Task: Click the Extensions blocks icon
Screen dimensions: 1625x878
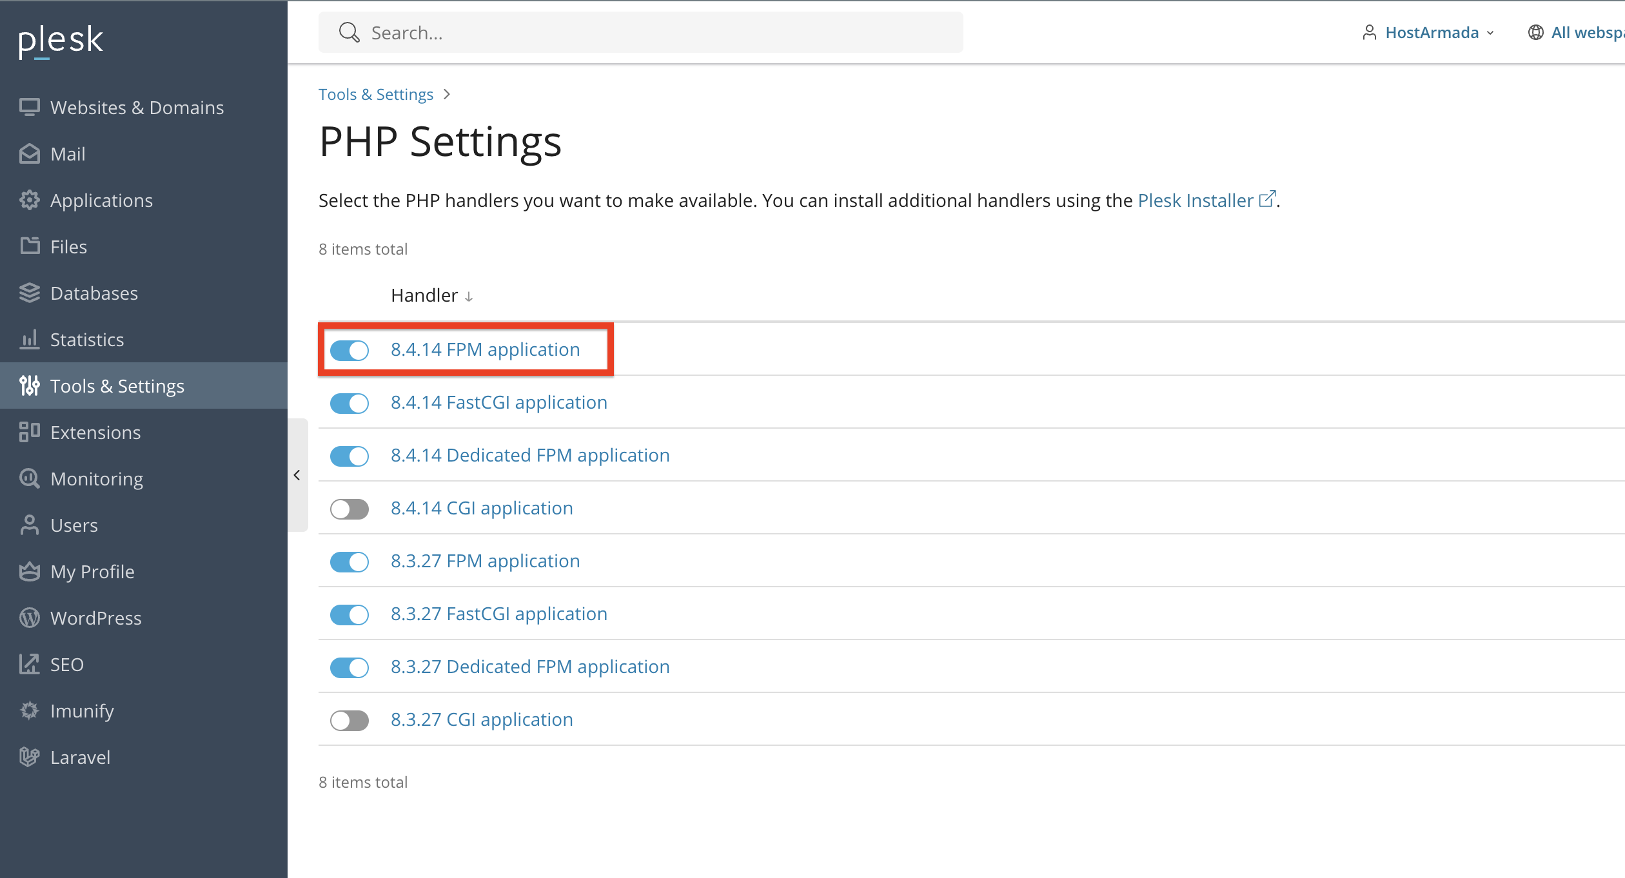Action: (x=30, y=432)
